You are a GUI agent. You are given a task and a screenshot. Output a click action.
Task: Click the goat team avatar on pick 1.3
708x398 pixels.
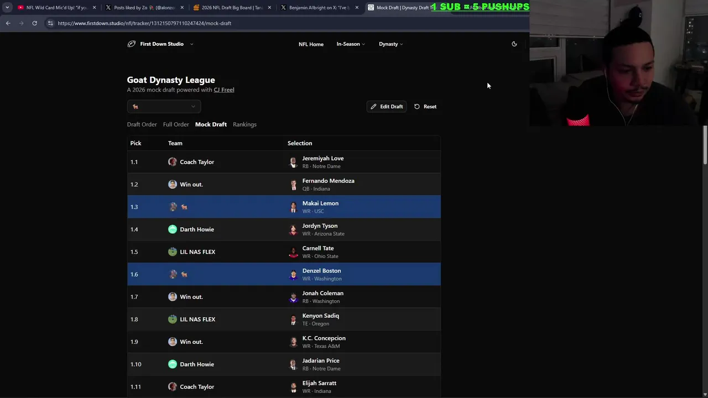173,207
